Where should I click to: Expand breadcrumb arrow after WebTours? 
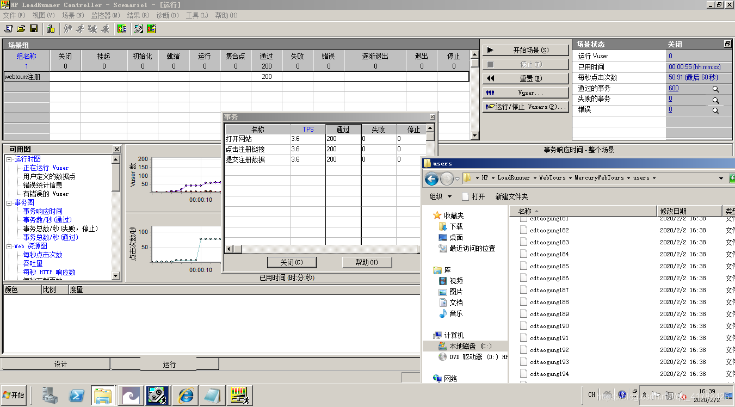coord(570,178)
